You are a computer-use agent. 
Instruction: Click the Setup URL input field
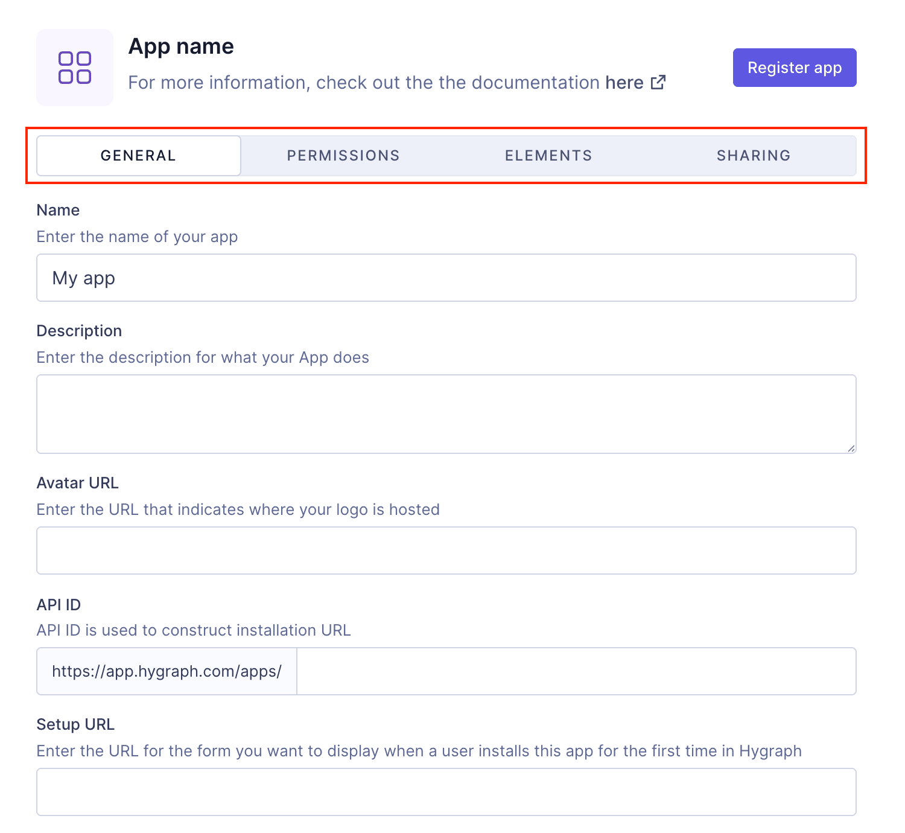coord(446,792)
